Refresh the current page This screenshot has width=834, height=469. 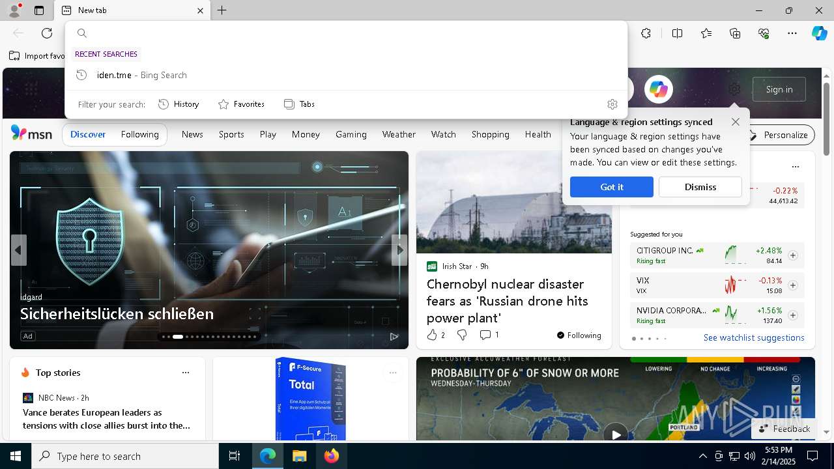click(47, 33)
